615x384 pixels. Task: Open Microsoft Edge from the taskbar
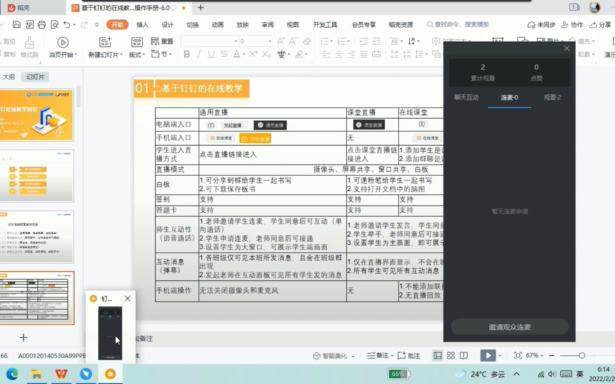pyautogui.click(x=12, y=374)
